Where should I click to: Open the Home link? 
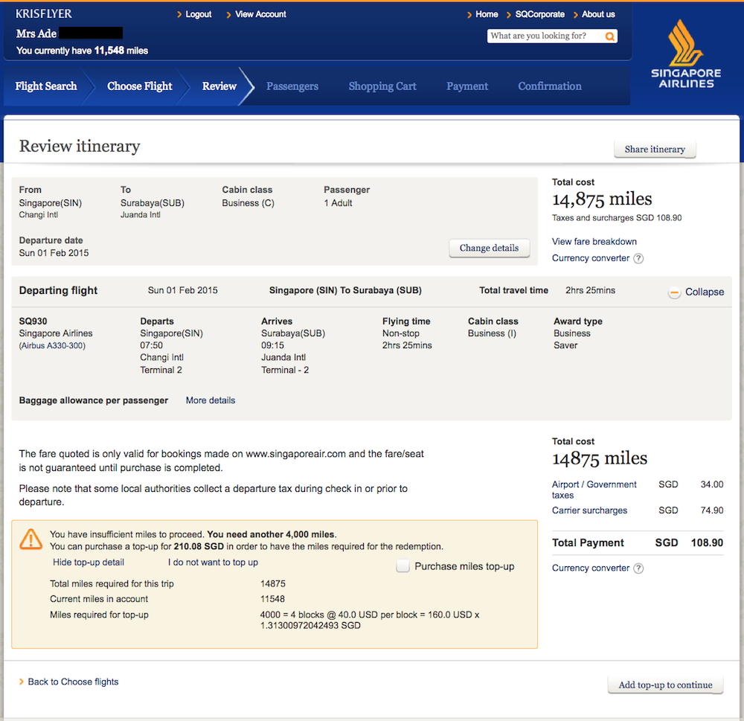pyautogui.click(x=487, y=14)
